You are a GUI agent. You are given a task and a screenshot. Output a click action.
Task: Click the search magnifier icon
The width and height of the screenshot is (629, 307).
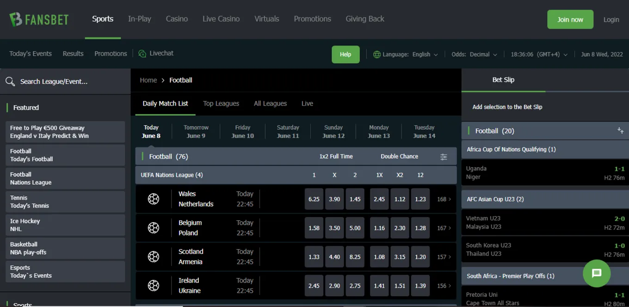(x=10, y=82)
